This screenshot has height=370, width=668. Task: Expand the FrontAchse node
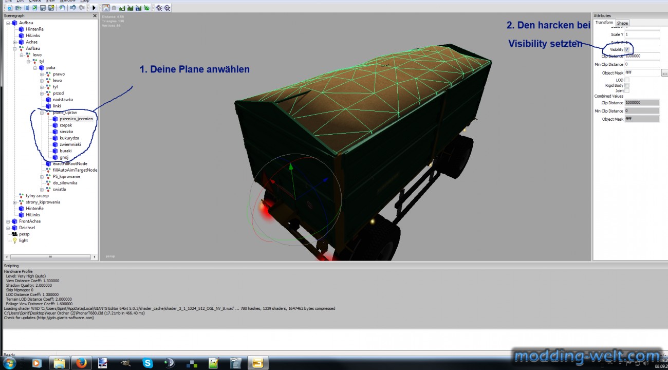(x=8, y=221)
